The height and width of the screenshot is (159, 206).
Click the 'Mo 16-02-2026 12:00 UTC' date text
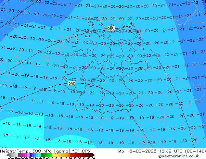click(x=151, y=151)
